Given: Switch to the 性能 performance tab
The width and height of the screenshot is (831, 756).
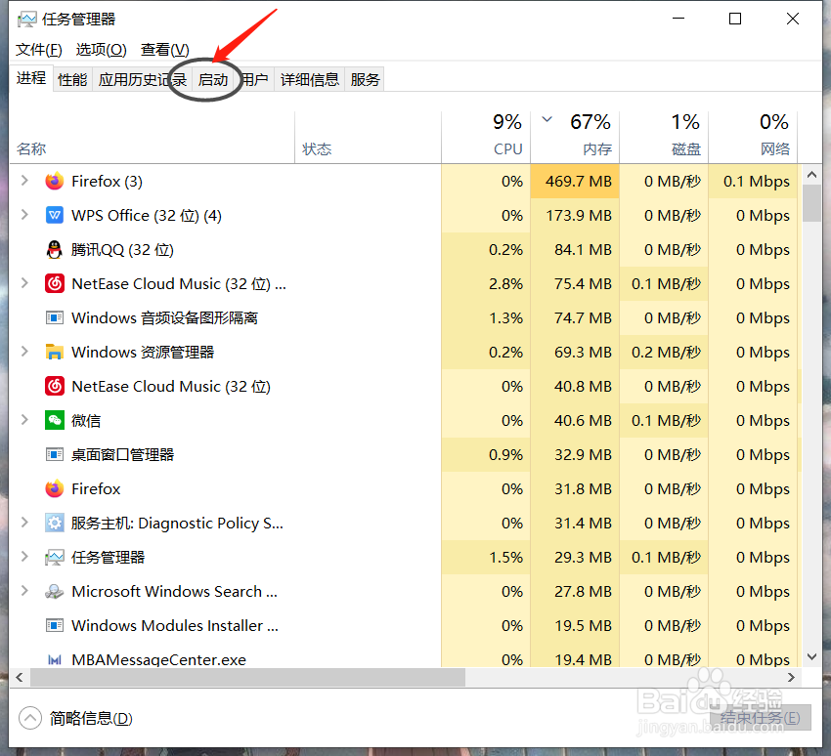Looking at the screenshot, I should pyautogui.click(x=71, y=79).
